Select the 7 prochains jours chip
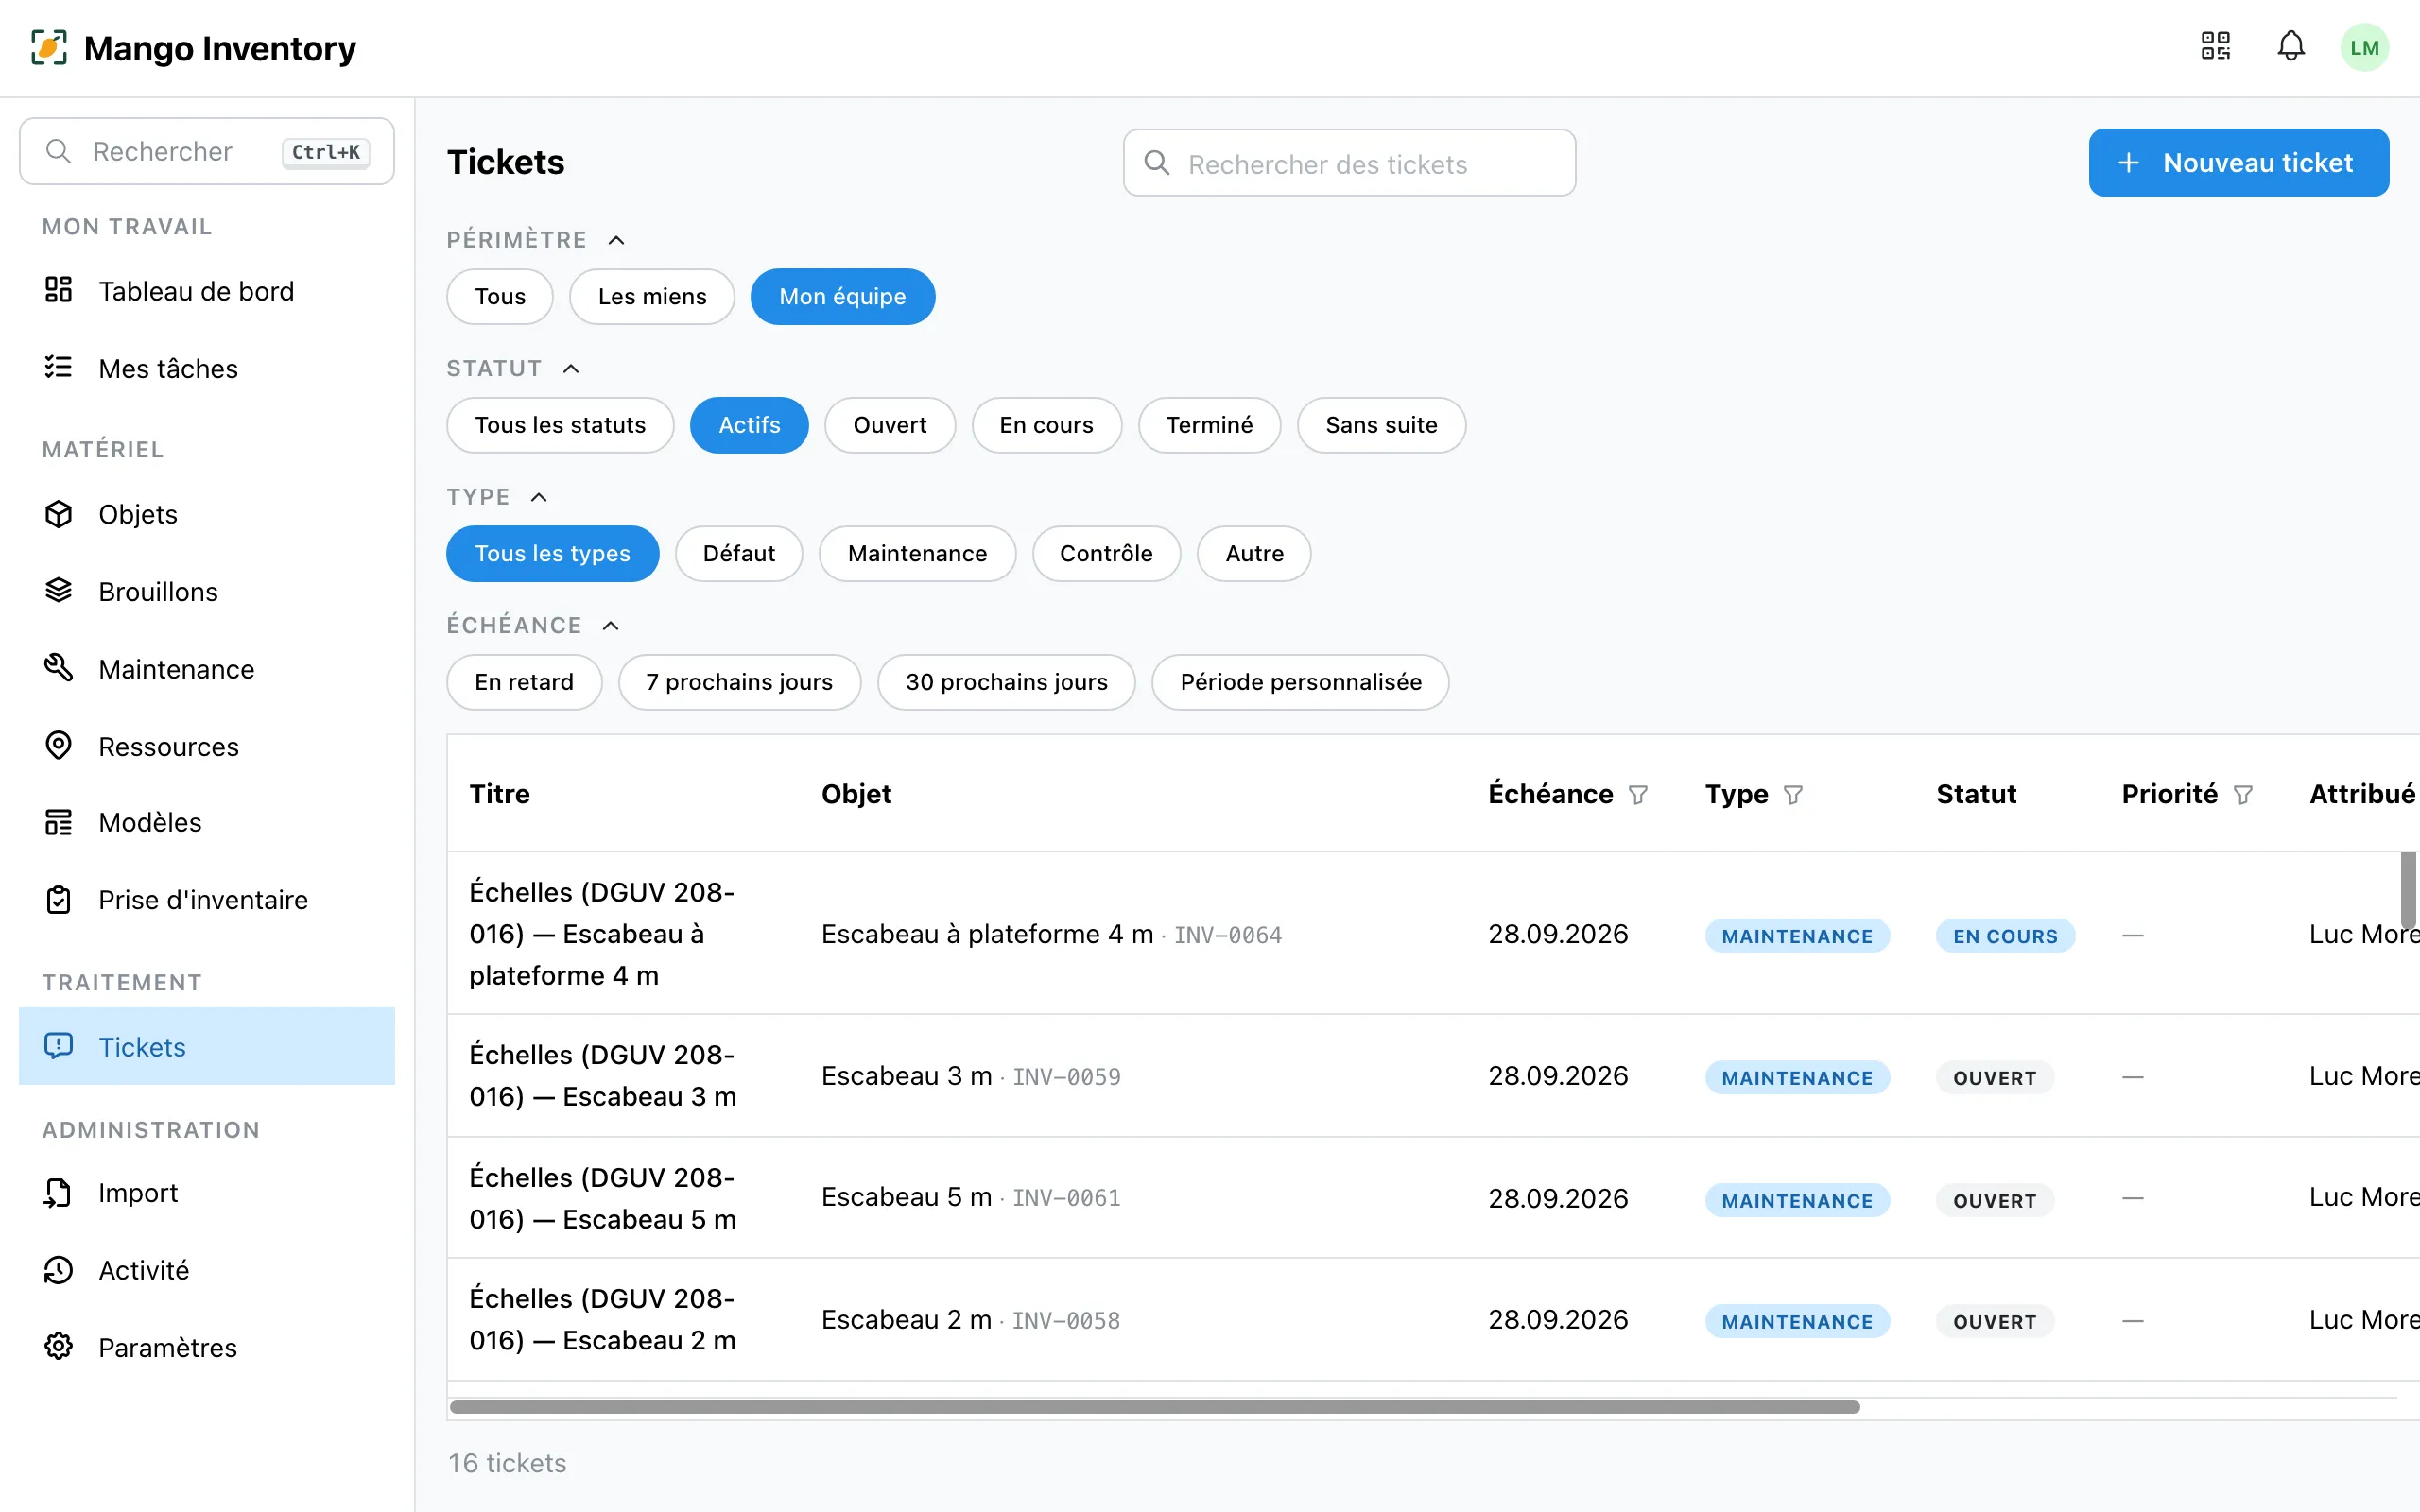2420x1512 pixels. point(739,682)
